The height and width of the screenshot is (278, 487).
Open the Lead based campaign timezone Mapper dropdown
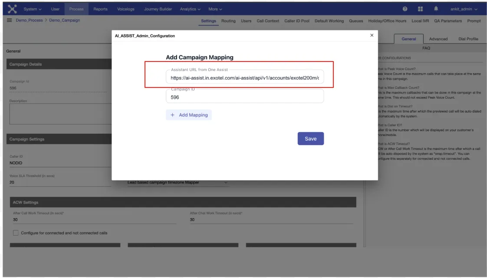(178, 182)
